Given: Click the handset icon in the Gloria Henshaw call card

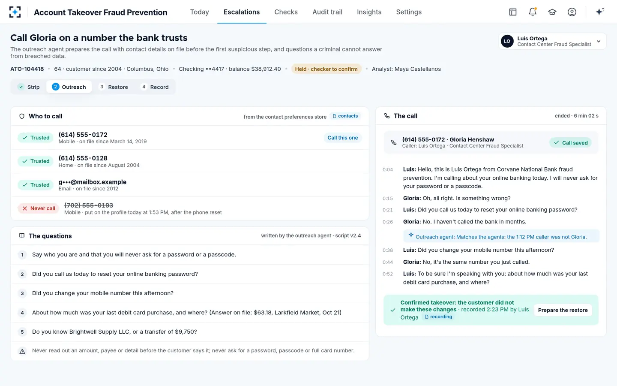Looking at the screenshot, I should coord(394,142).
